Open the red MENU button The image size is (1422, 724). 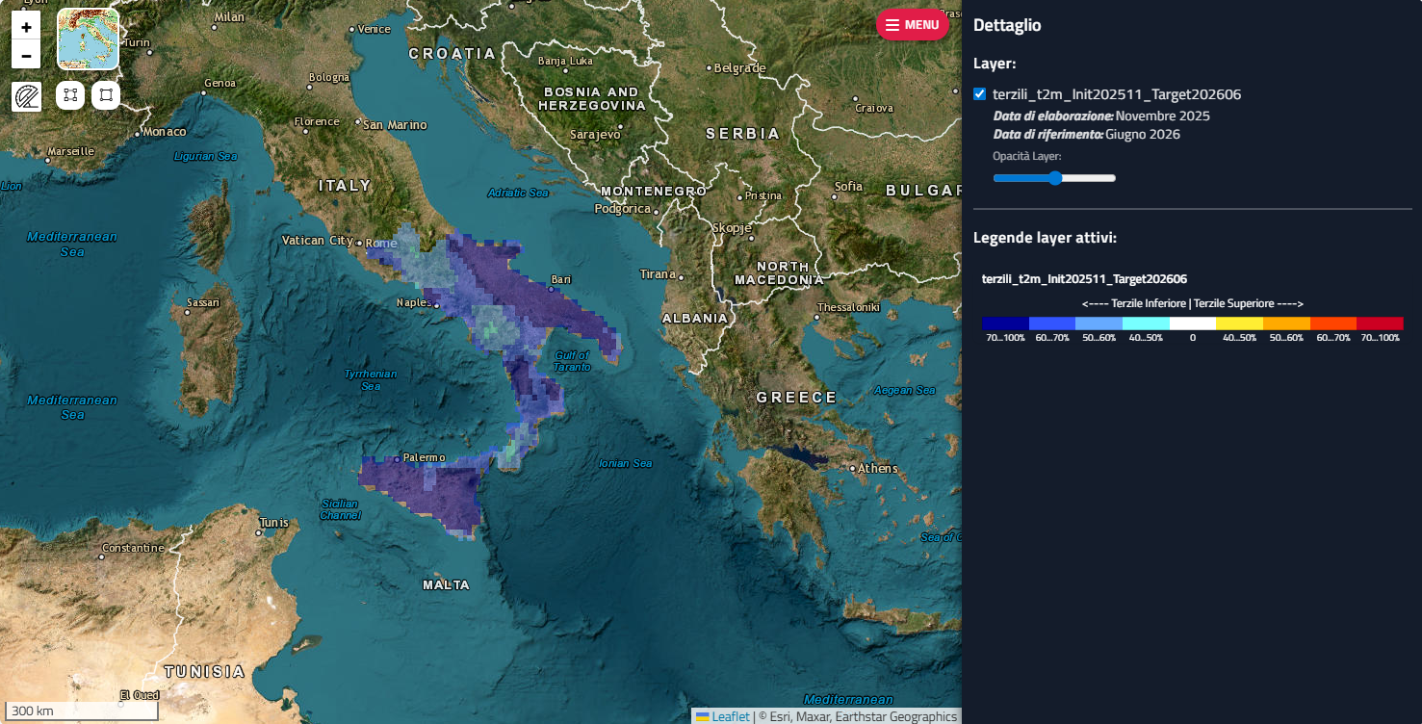[912, 25]
